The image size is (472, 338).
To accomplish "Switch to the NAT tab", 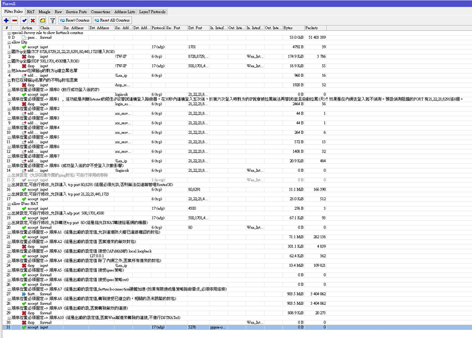I will click(x=31, y=11).
